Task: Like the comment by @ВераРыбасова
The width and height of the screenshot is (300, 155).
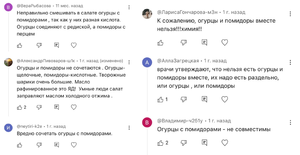Action: coord(19,45)
